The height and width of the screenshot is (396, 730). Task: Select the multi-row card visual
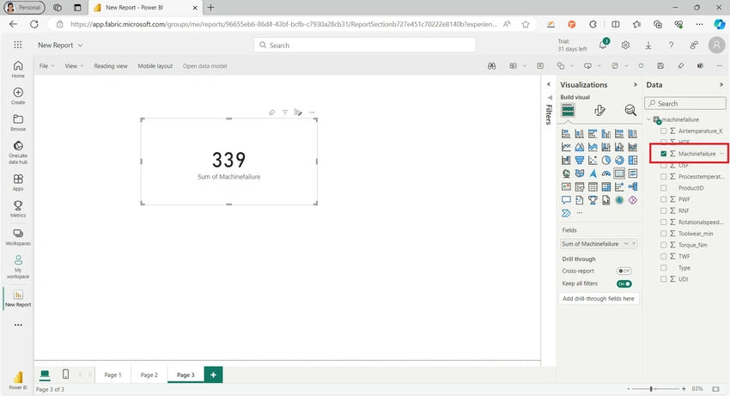pyautogui.click(x=633, y=174)
